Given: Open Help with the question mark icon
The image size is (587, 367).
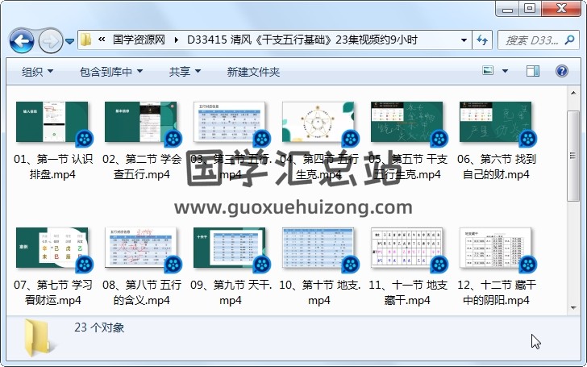Looking at the screenshot, I should [562, 71].
